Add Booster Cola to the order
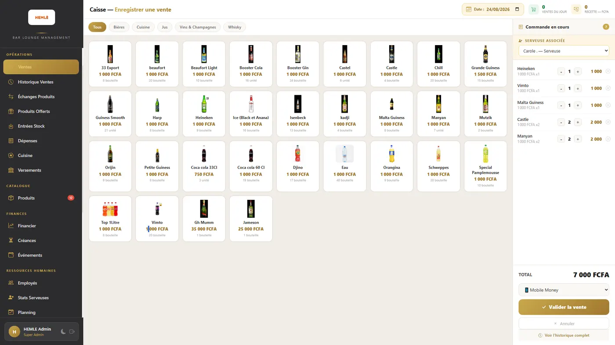The width and height of the screenshot is (615, 345). coord(251,63)
